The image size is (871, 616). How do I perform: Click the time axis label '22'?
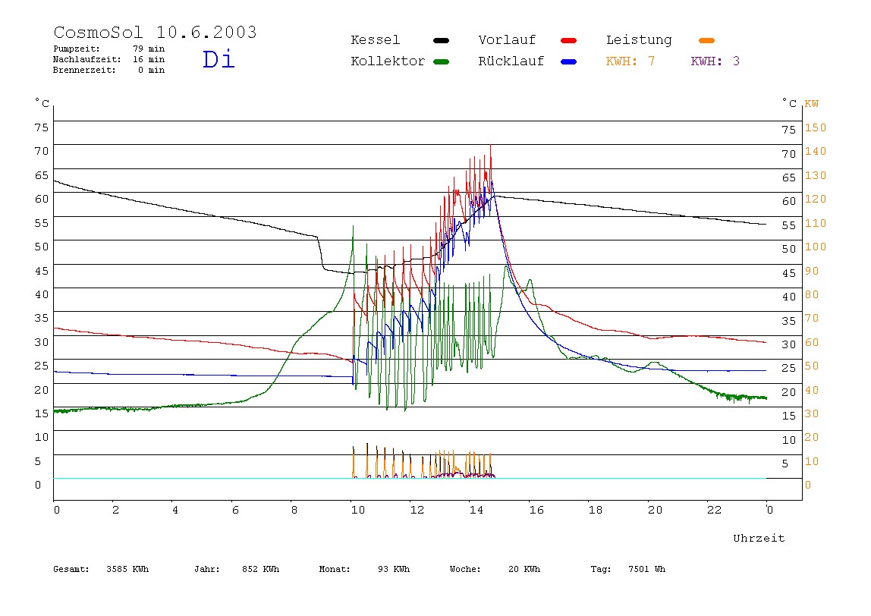point(715,510)
